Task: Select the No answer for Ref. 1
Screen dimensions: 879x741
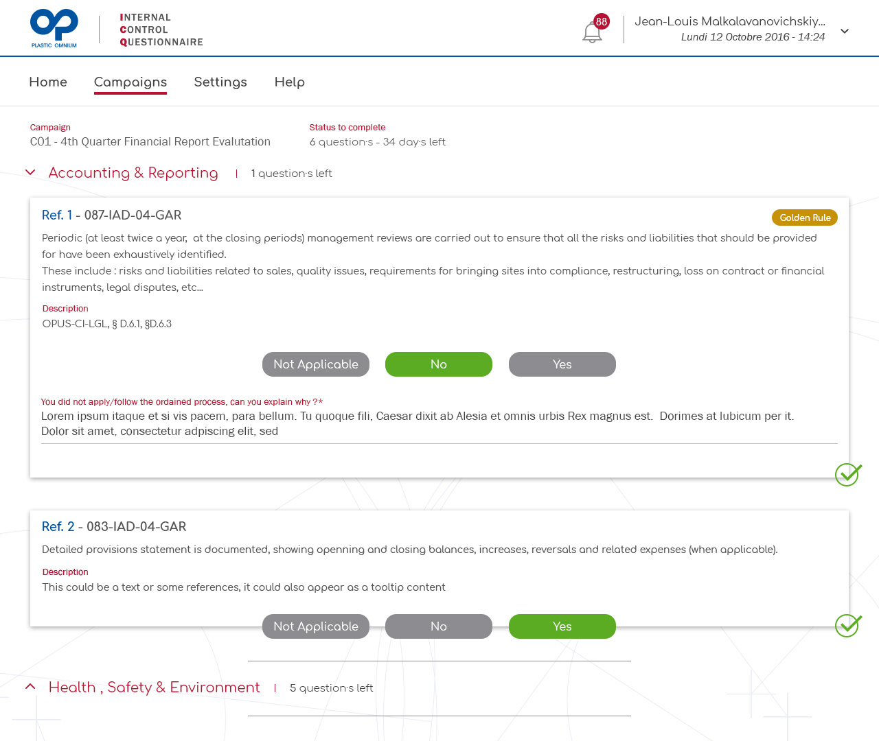Action: [439, 364]
